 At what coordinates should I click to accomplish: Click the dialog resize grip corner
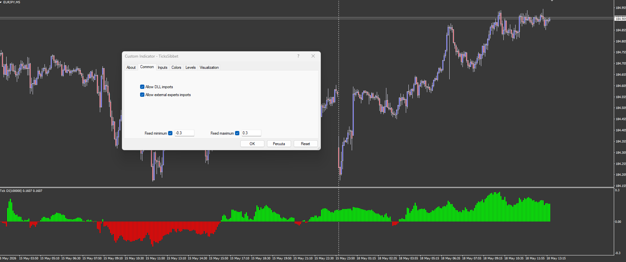319,148
